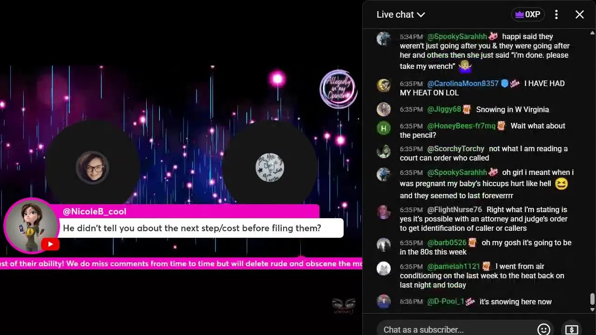
Task: Click the YouTube logo on NicoleB_cool overlay
Action: 50,244
